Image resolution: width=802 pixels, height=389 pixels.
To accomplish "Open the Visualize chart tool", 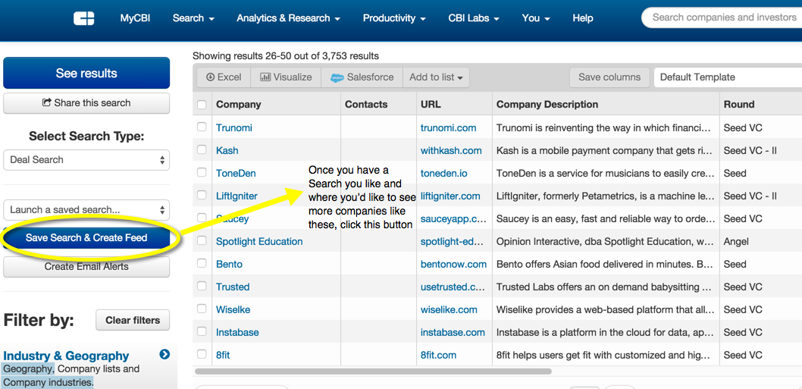I will click(286, 77).
